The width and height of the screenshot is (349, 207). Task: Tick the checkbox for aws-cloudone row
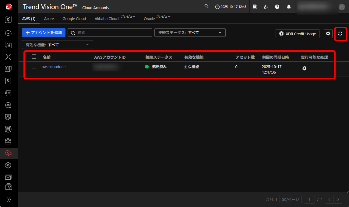tap(34, 66)
